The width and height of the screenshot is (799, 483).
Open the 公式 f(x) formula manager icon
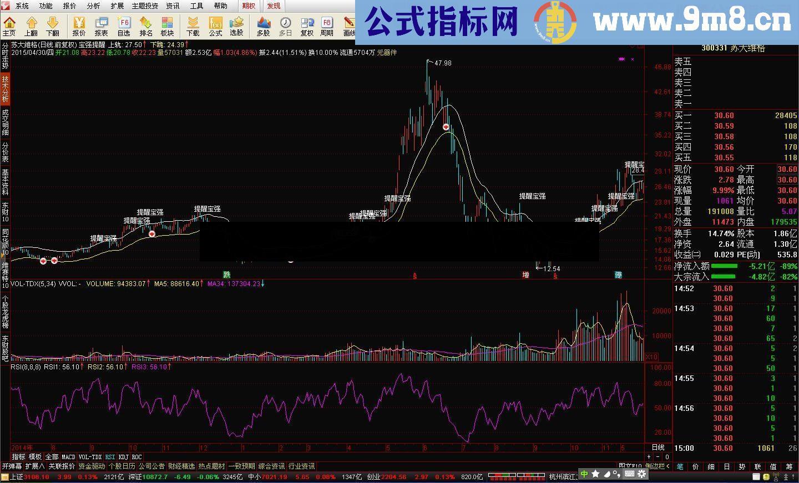pyautogui.click(x=216, y=25)
